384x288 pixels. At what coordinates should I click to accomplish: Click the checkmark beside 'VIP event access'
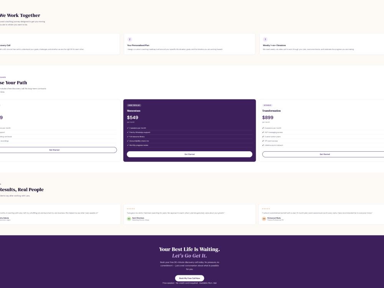(263, 141)
